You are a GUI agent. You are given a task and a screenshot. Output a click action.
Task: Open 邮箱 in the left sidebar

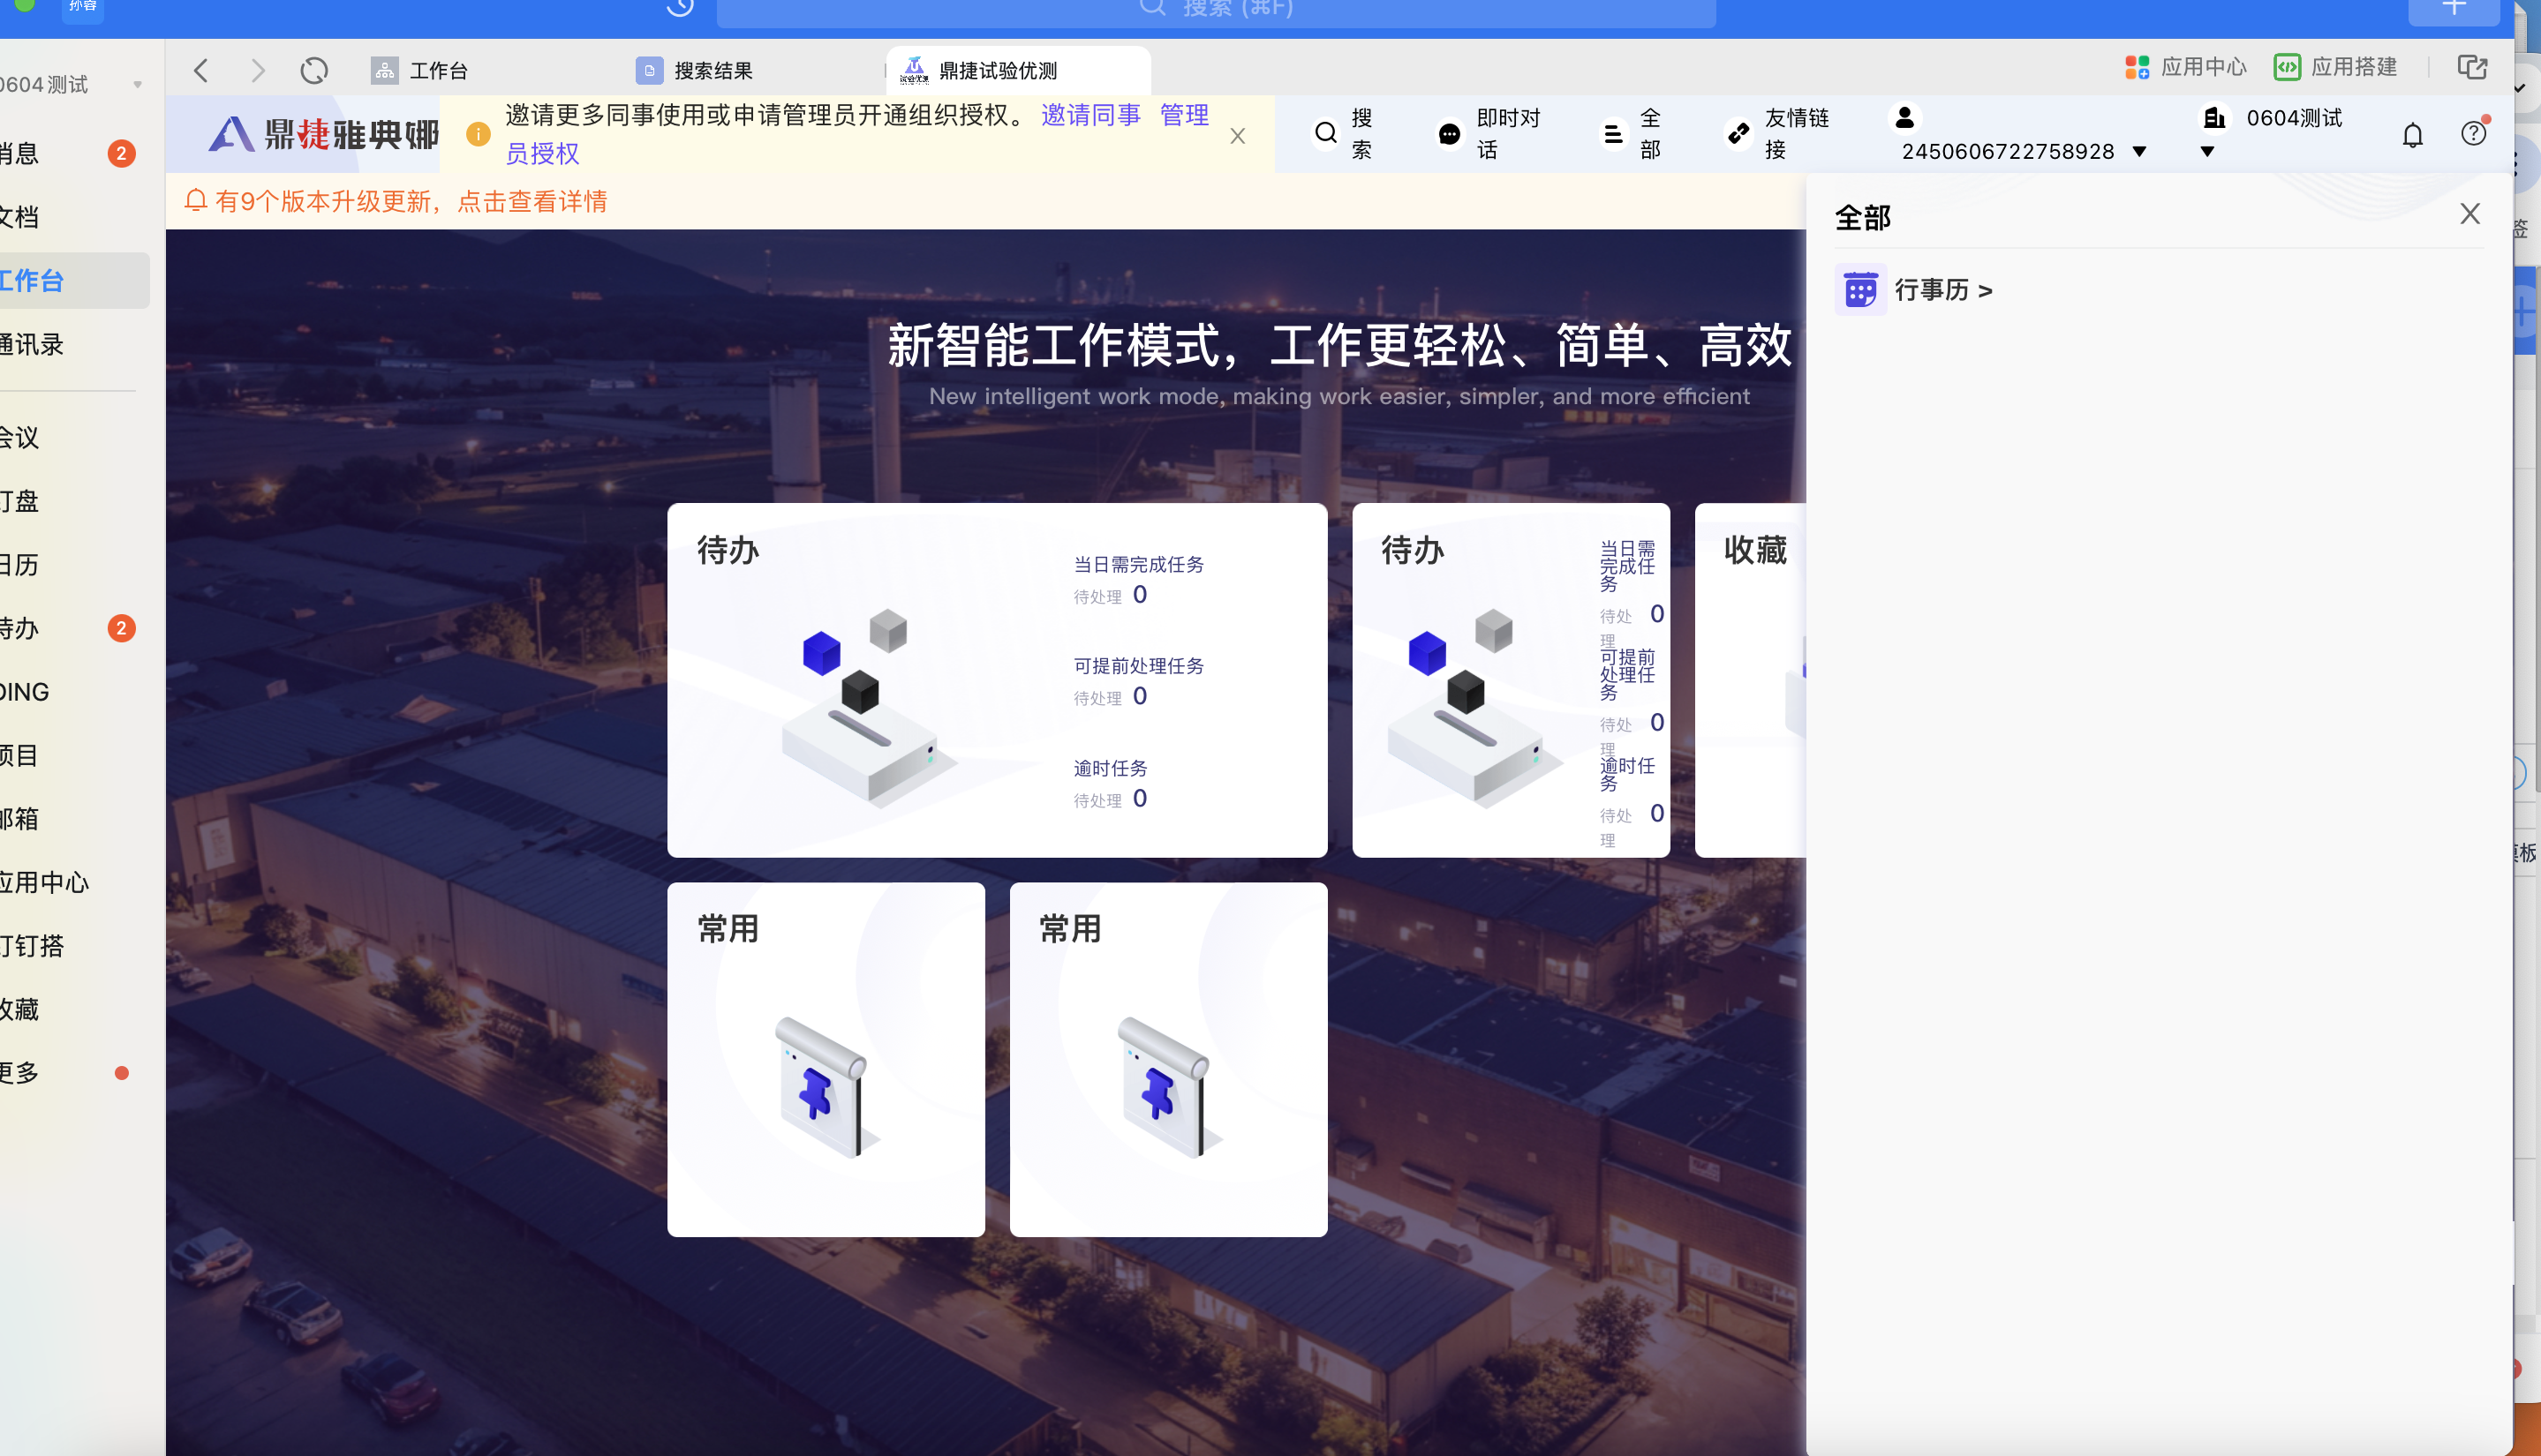pyautogui.click(x=68, y=819)
